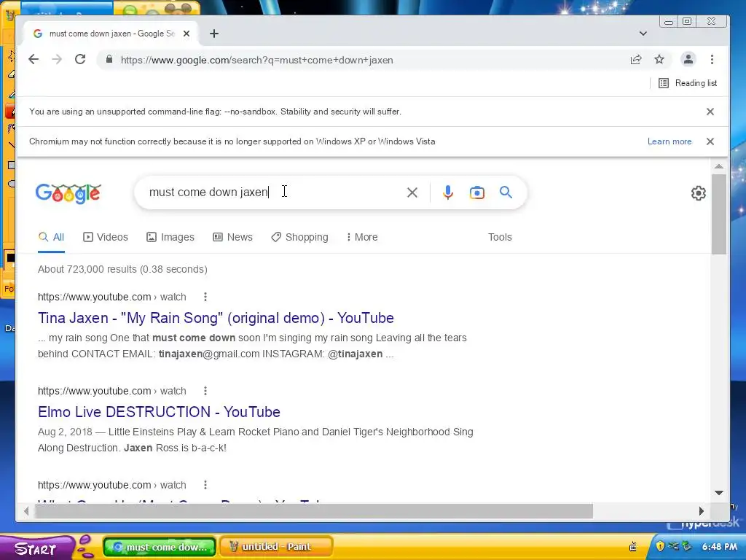746x560 pixels.
Task: Open the Chromium profile avatar
Action: tap(688, 60)
